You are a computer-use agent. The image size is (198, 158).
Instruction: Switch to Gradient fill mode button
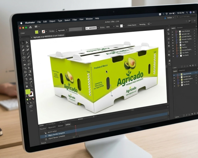(x=30, y=99)
